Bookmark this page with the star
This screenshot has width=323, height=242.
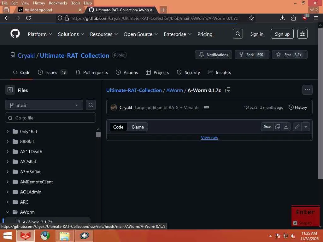click(251, 18)
